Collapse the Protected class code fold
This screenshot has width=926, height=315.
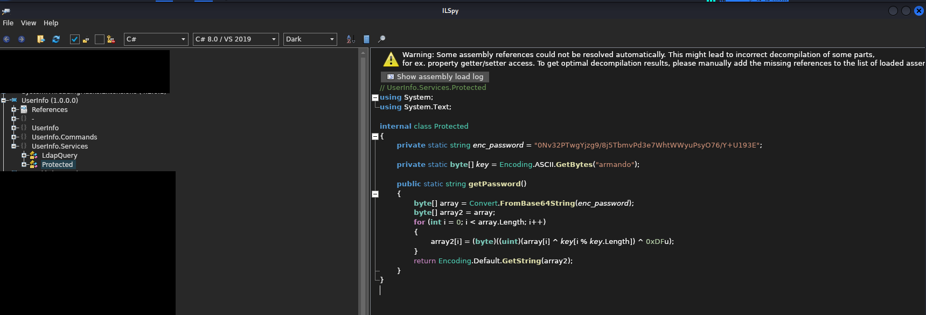click(x=375, y=136)
